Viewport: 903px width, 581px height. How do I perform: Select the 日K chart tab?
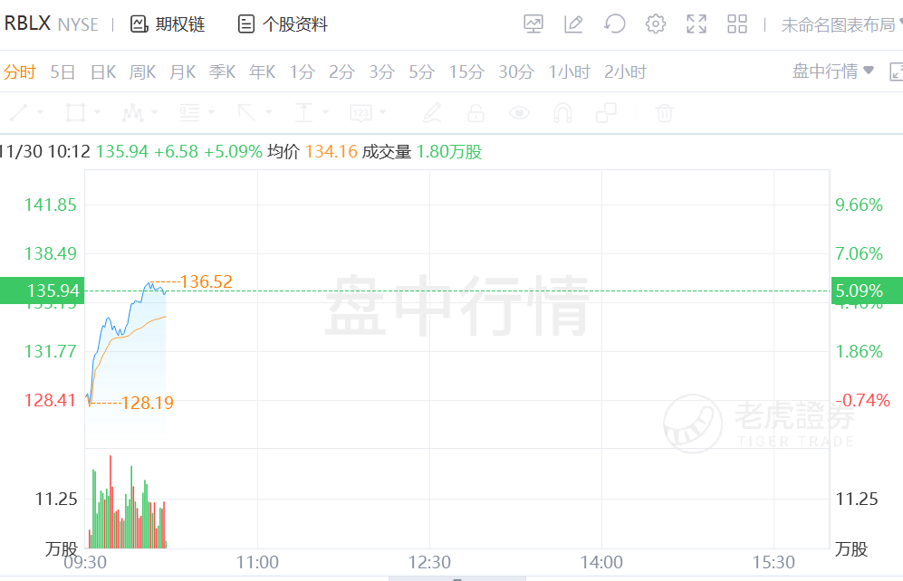pyautogui.click(x=103, y=71)
